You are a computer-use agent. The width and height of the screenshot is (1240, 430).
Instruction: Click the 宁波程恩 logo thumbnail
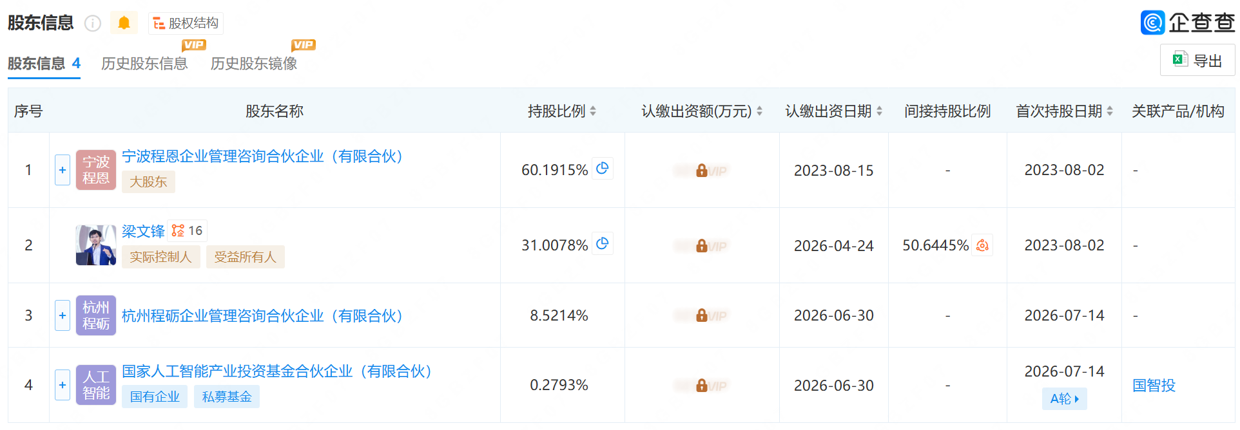pos(96,170)
